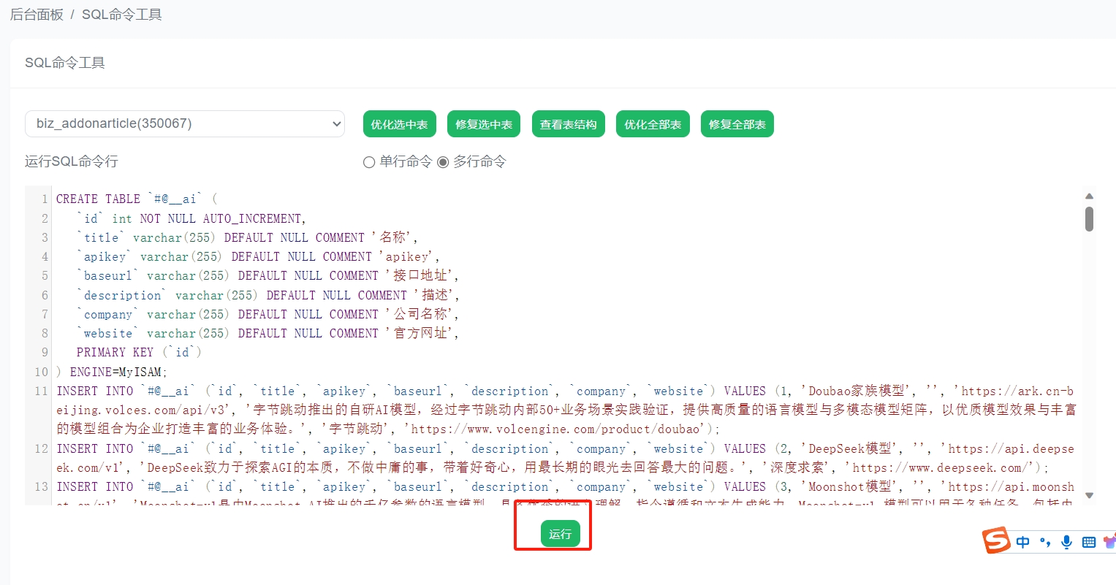Click the SQL editor vertical scrollbar thumb
The width and height of the screenshot is (1116, 585).
pos(1089,219)
